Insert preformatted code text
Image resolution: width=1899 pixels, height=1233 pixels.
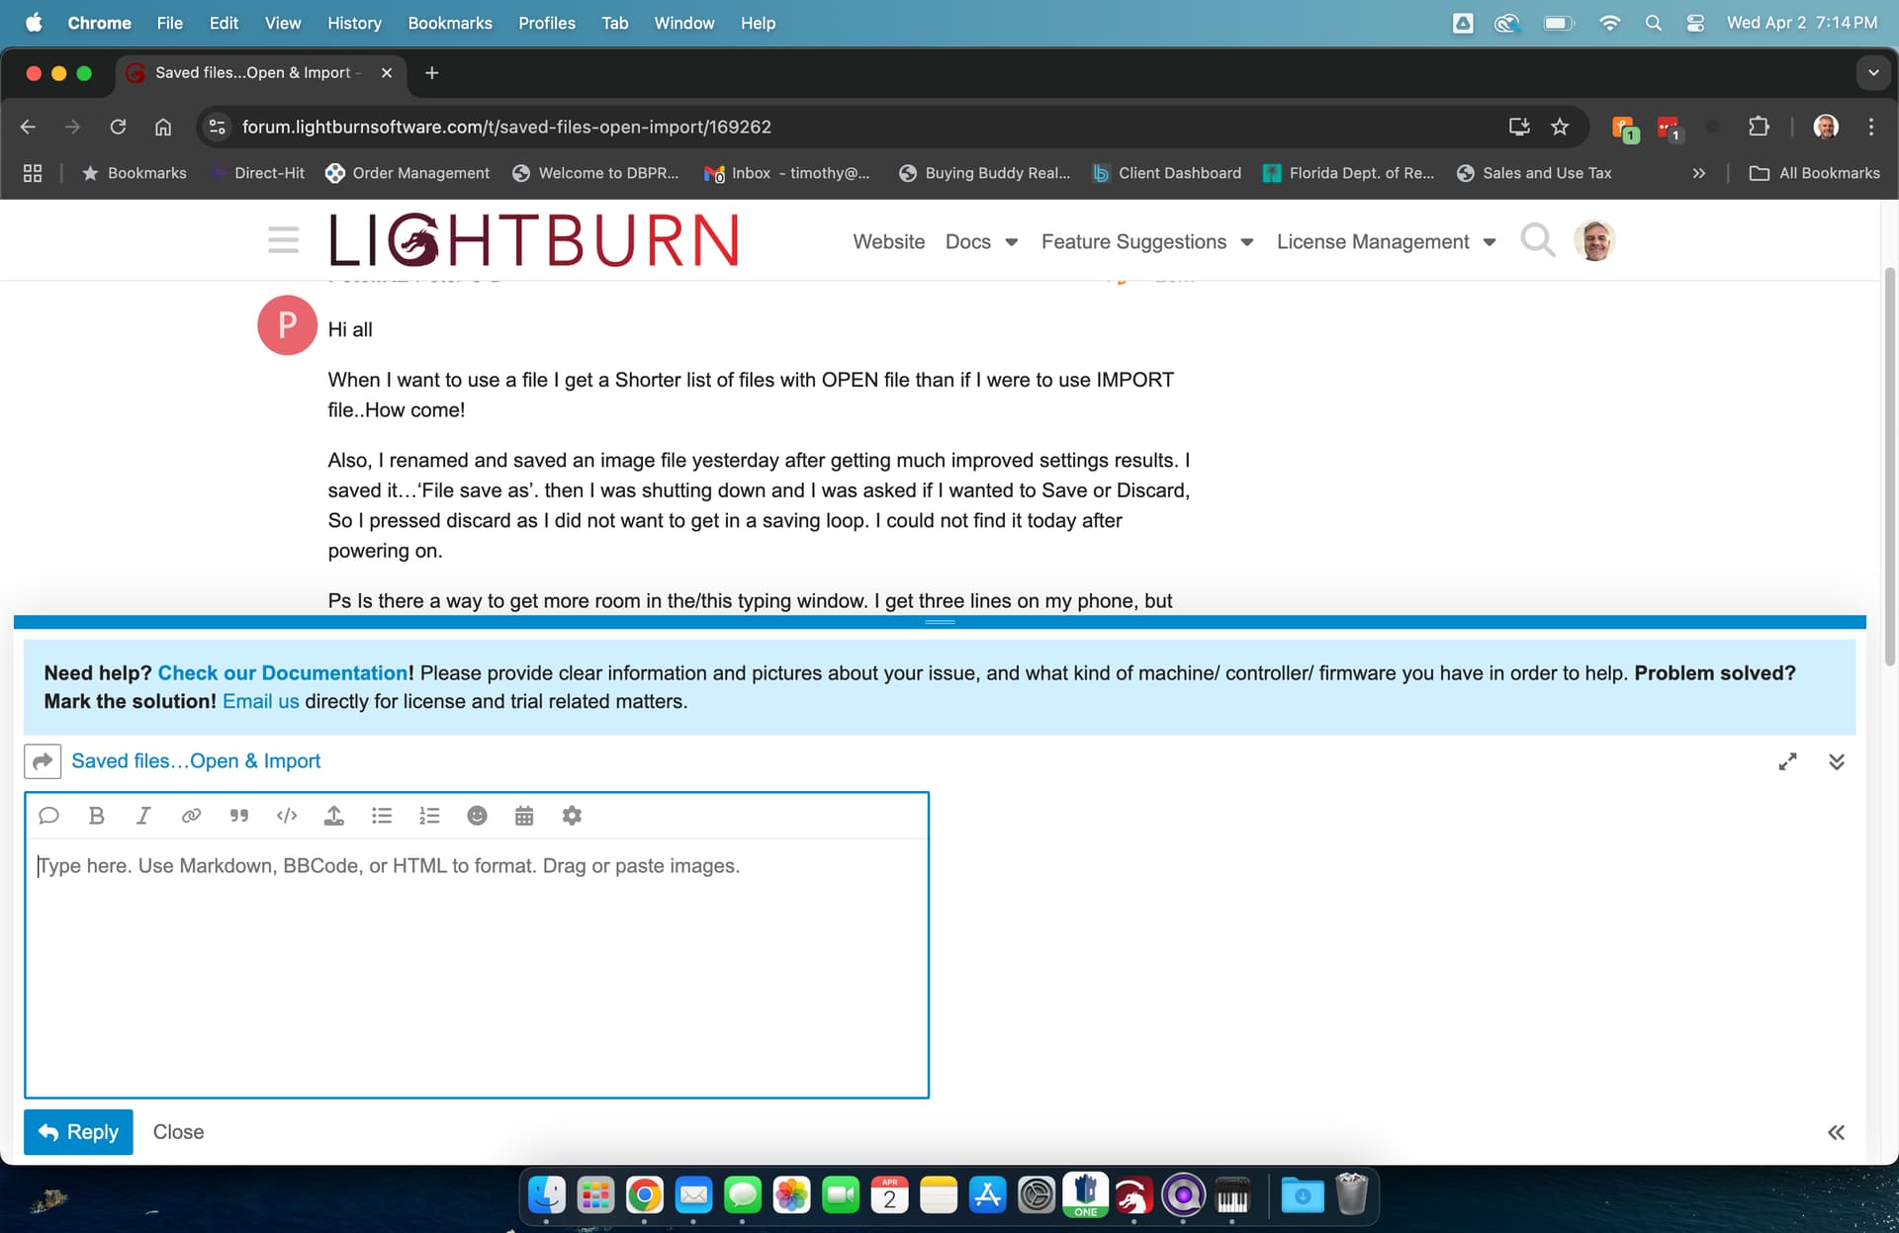coord(287,816)
